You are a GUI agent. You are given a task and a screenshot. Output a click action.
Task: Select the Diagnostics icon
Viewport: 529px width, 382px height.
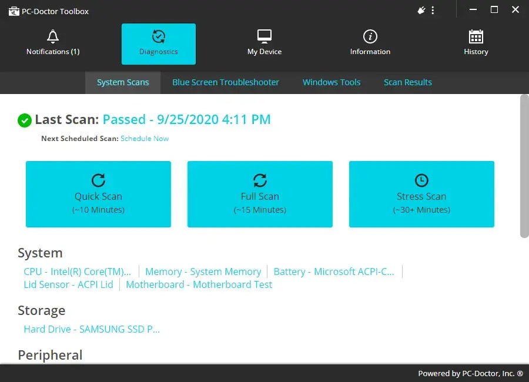tap(158, 43)
